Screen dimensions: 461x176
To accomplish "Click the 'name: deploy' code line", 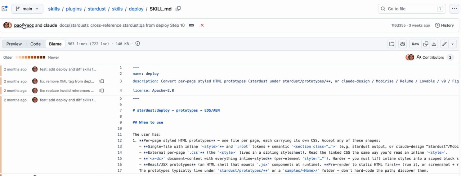I will coord(146,73).
